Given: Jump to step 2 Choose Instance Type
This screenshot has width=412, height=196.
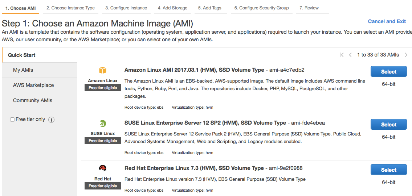Looking at the screenshot, I should pyautogui.click(x=70, y=8).
